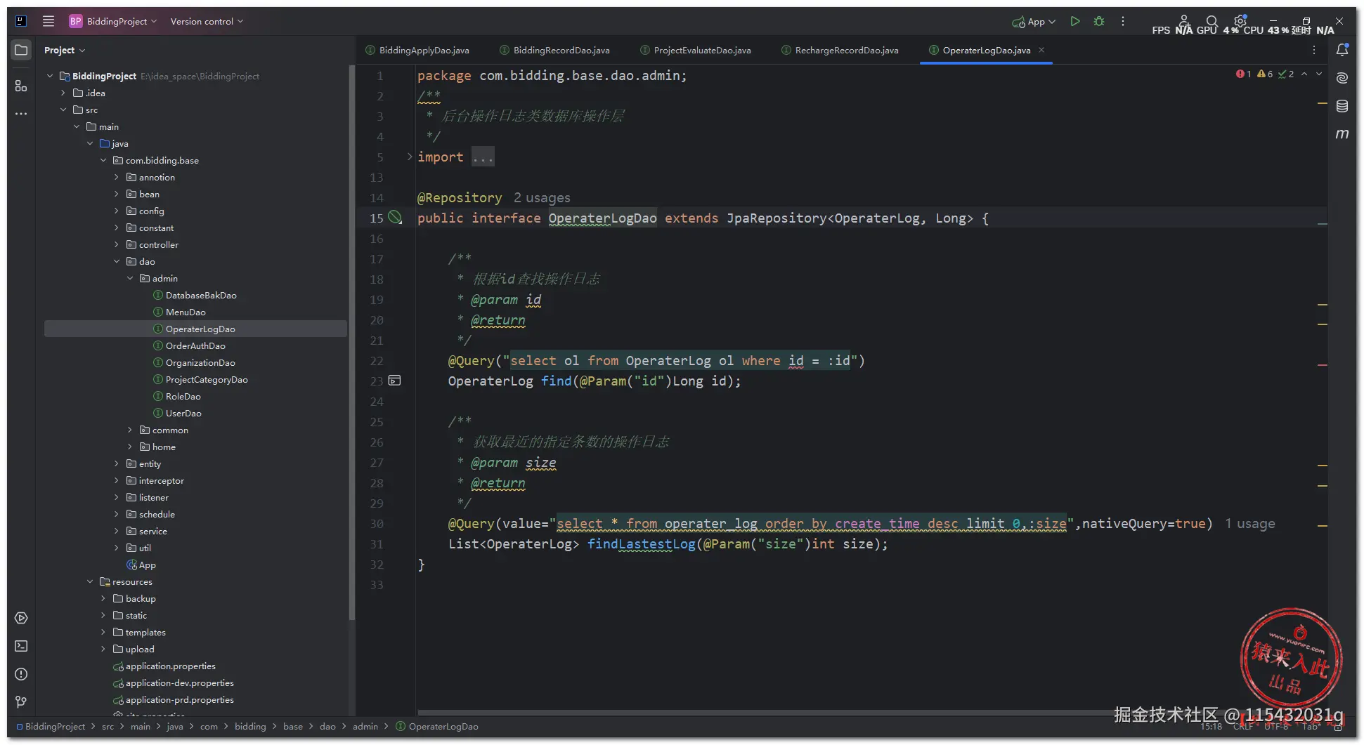Open Code With Me user icon
The width and height of the screenshot is (1364, 745).
tap(1184, 21)
